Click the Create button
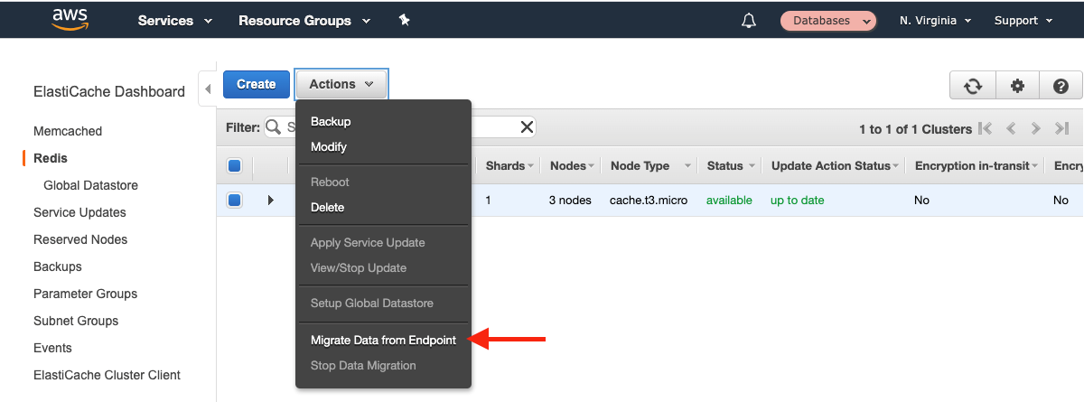The width and height of the screenshot is (1084, 402). (x=257, y=84)
